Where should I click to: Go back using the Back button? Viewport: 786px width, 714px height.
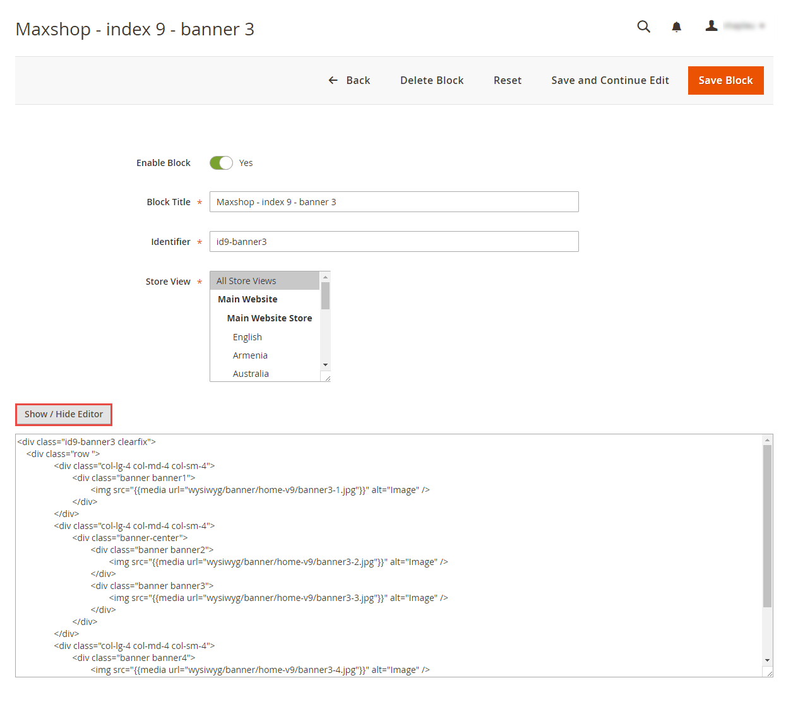[349, 80]
